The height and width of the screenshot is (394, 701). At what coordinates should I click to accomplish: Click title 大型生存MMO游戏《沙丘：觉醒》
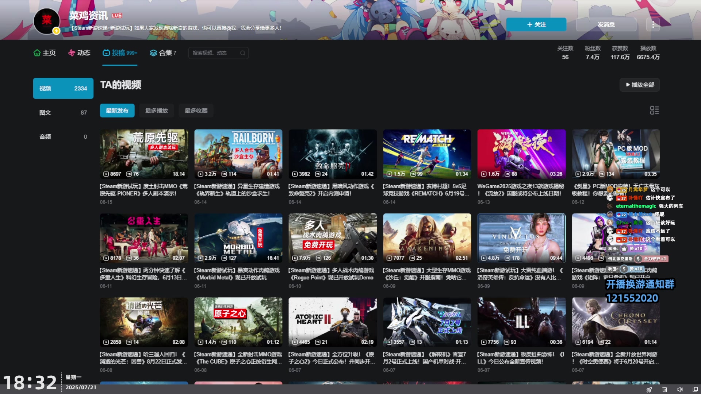pyautogui.click(x=426, y=274)
